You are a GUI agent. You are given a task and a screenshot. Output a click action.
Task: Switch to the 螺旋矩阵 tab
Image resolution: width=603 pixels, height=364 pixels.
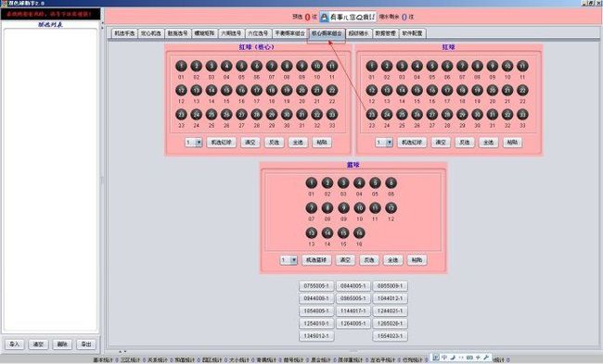click(x=204, y=33)
